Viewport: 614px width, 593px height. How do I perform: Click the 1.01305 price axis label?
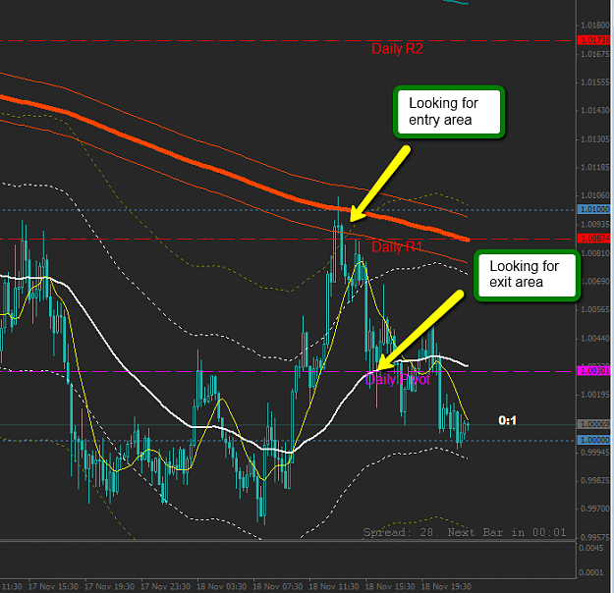pyautogui.click(x=594, y=139)
